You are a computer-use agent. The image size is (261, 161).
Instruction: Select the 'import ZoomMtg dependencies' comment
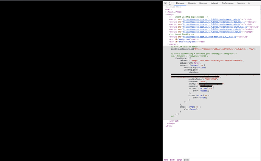coord(189,17)
